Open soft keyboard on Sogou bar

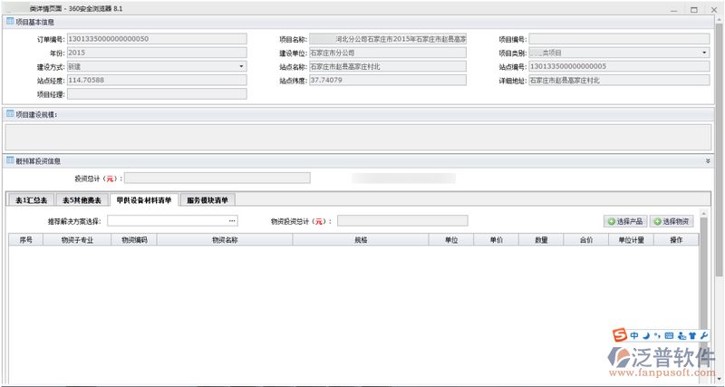(669, 335)
